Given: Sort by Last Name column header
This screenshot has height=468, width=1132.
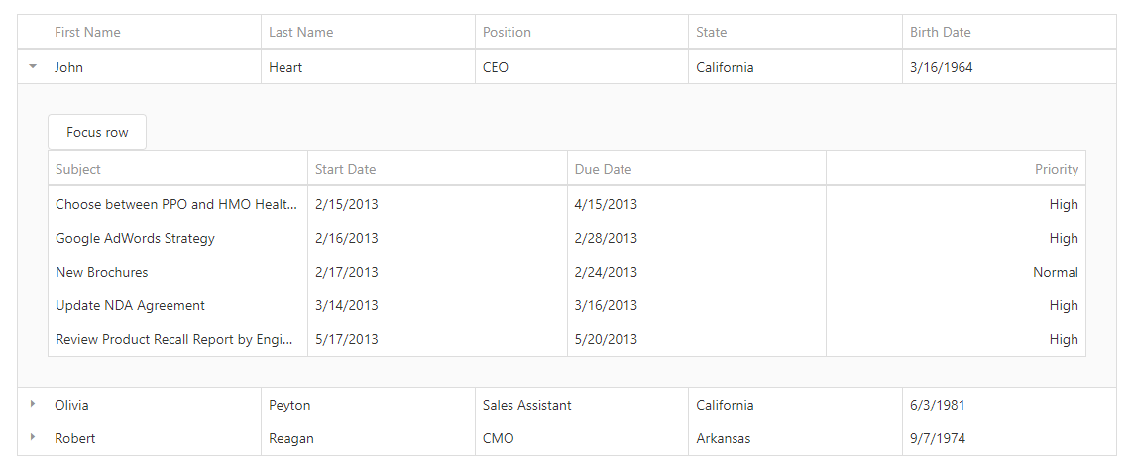Looking at the screenshot, I should (x=300, y=32).
